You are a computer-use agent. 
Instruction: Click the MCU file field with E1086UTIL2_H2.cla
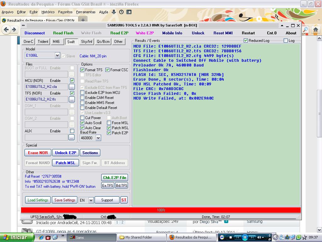46,87
